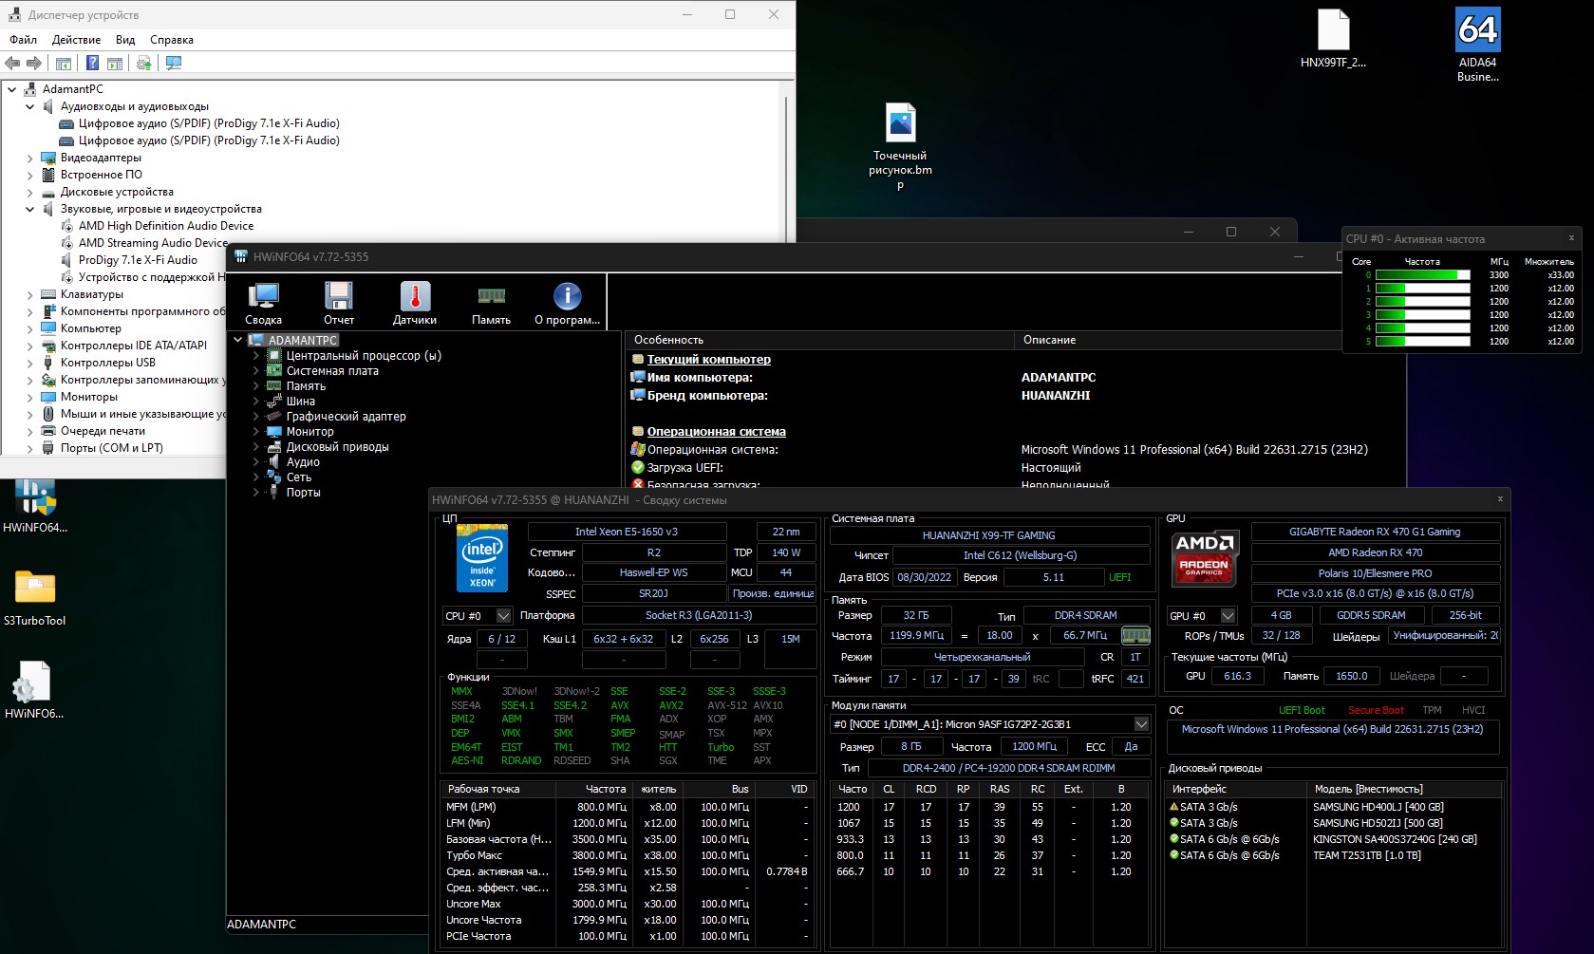Select ProDigy 7.1e X-Fi Audio under sound devices
This screenshot has width=1594, height=954.
138,260
